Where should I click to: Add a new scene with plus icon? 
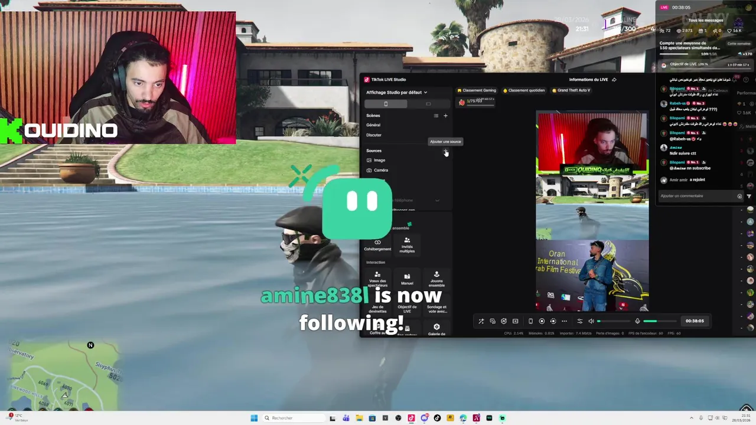tap(445, 116)
